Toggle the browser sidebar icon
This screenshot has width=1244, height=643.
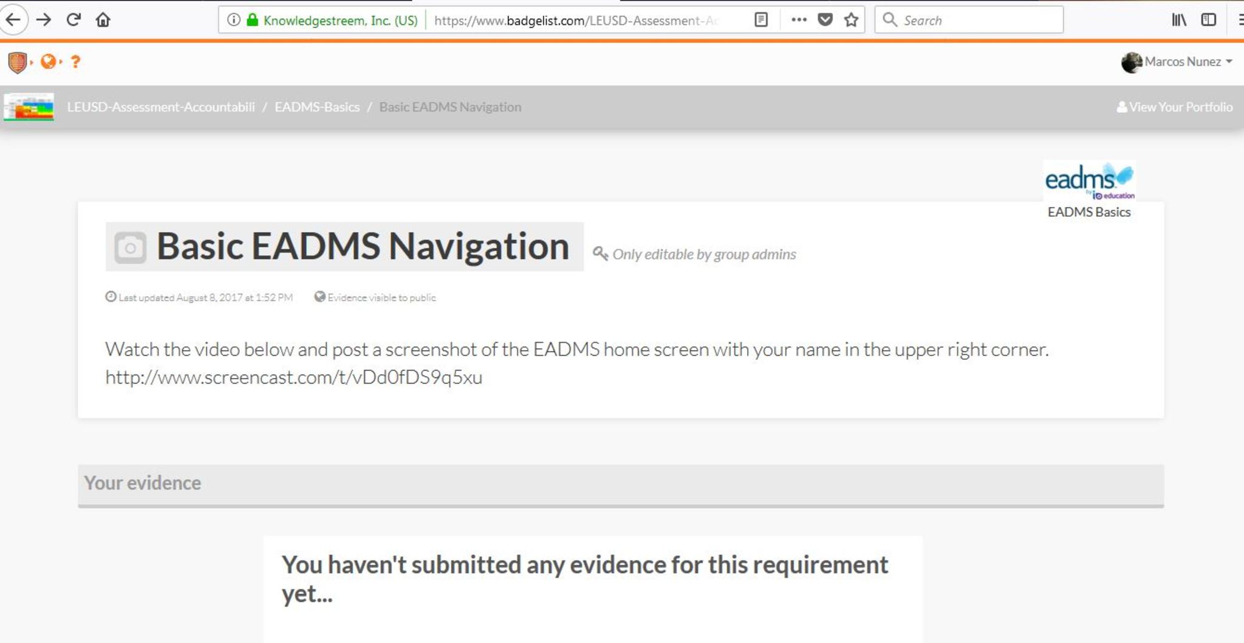(x=1208, y=20)
